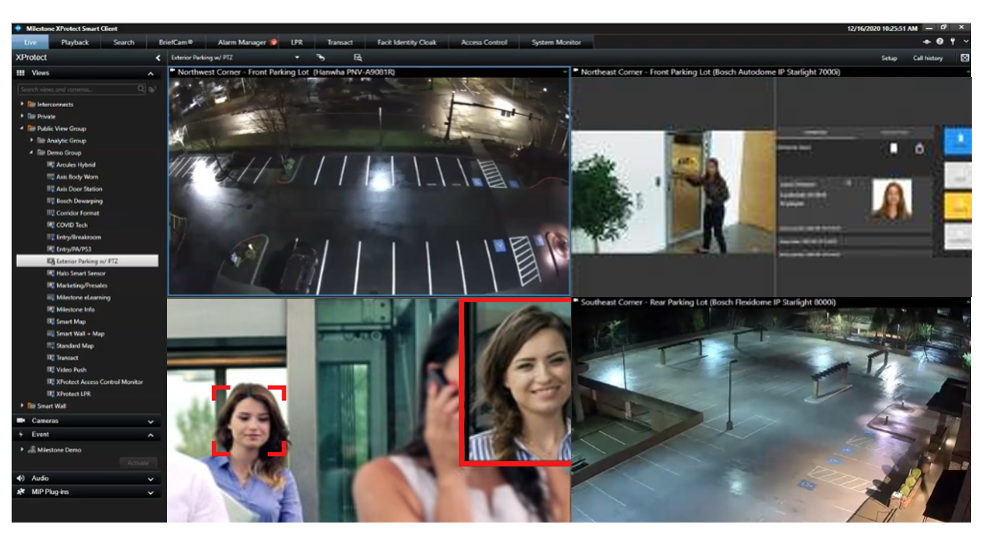This screenshot has height=545, width=982.
Task: Click the filter icon beside search box
Action: pyautogui.click(x=153, y=89)
